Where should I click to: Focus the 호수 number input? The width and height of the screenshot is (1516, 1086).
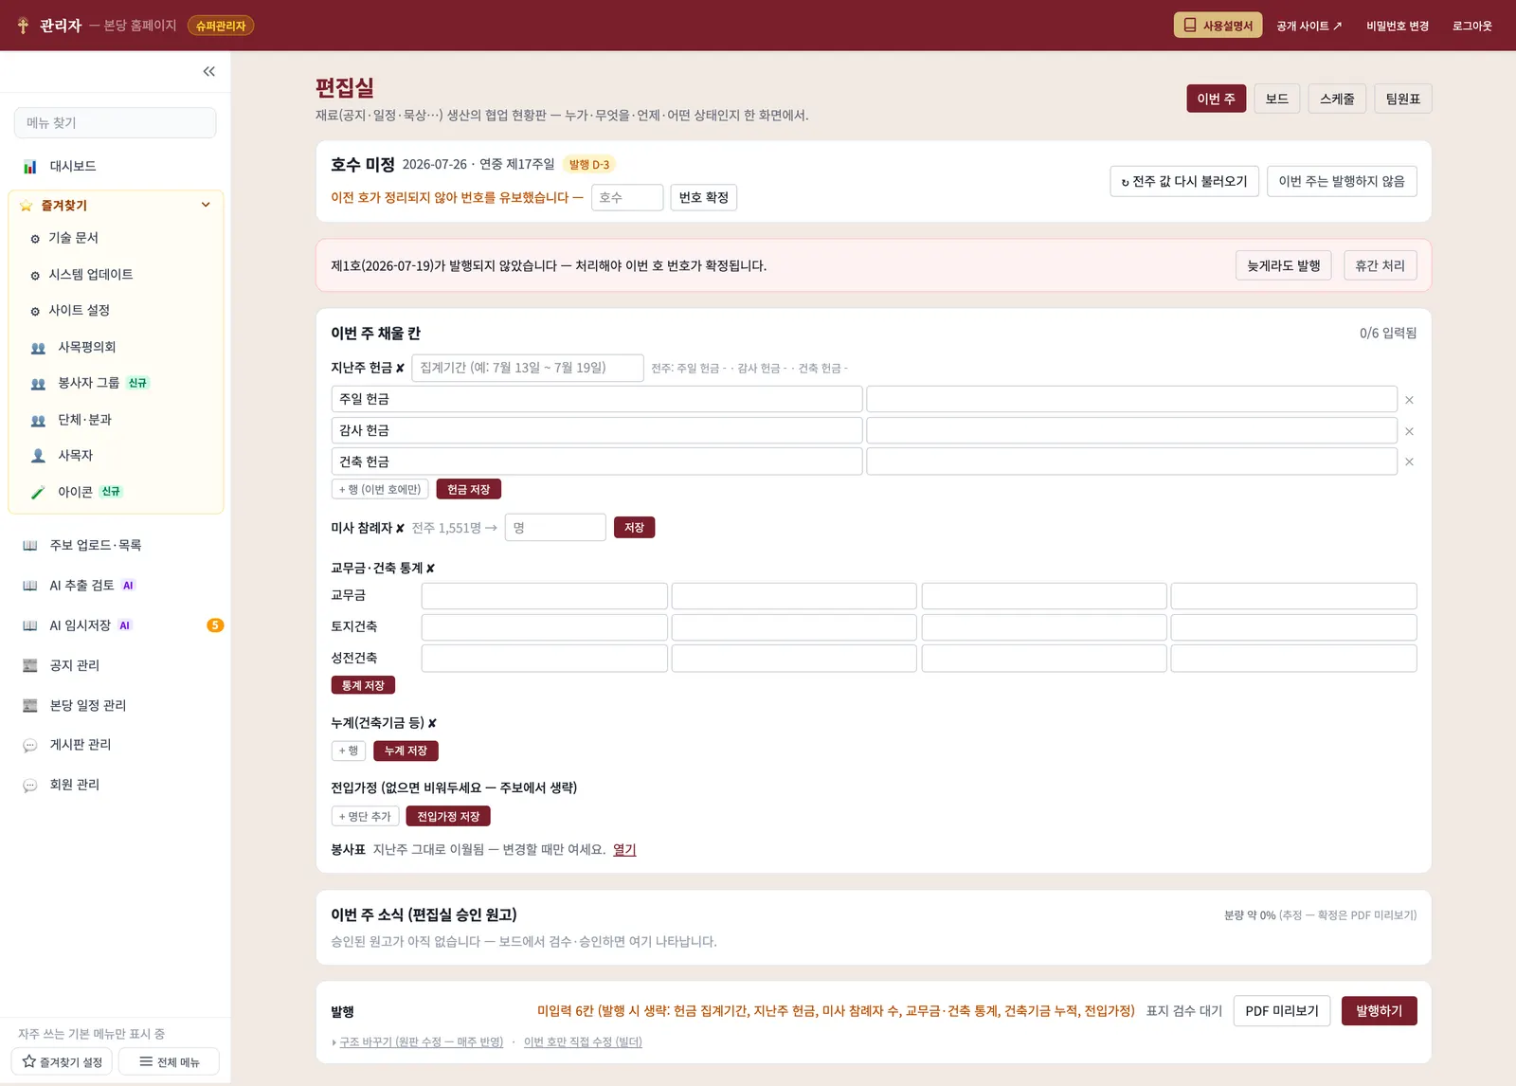click(x=627, y=197)
